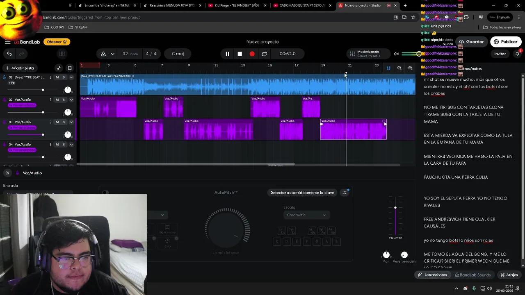The width and height of the screenshot is (525, 295).
Task: Mute track 01 type beat
Action: click(57, 77)
